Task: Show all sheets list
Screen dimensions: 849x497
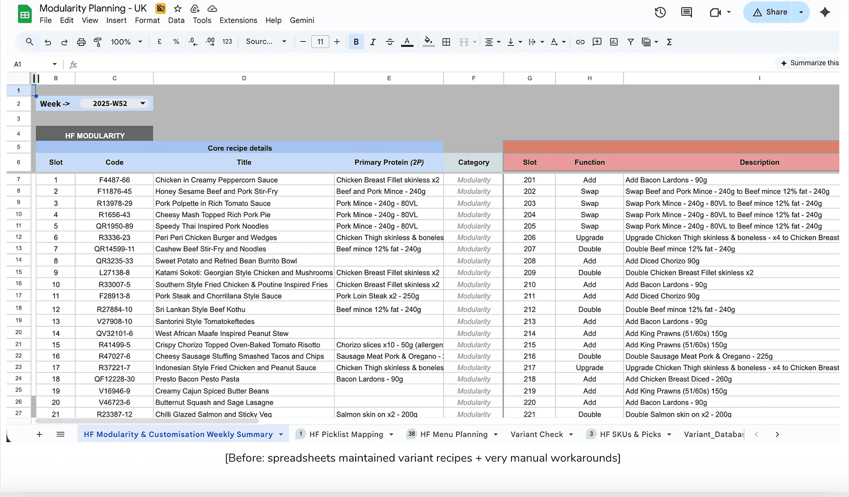Action: point(61,434)
